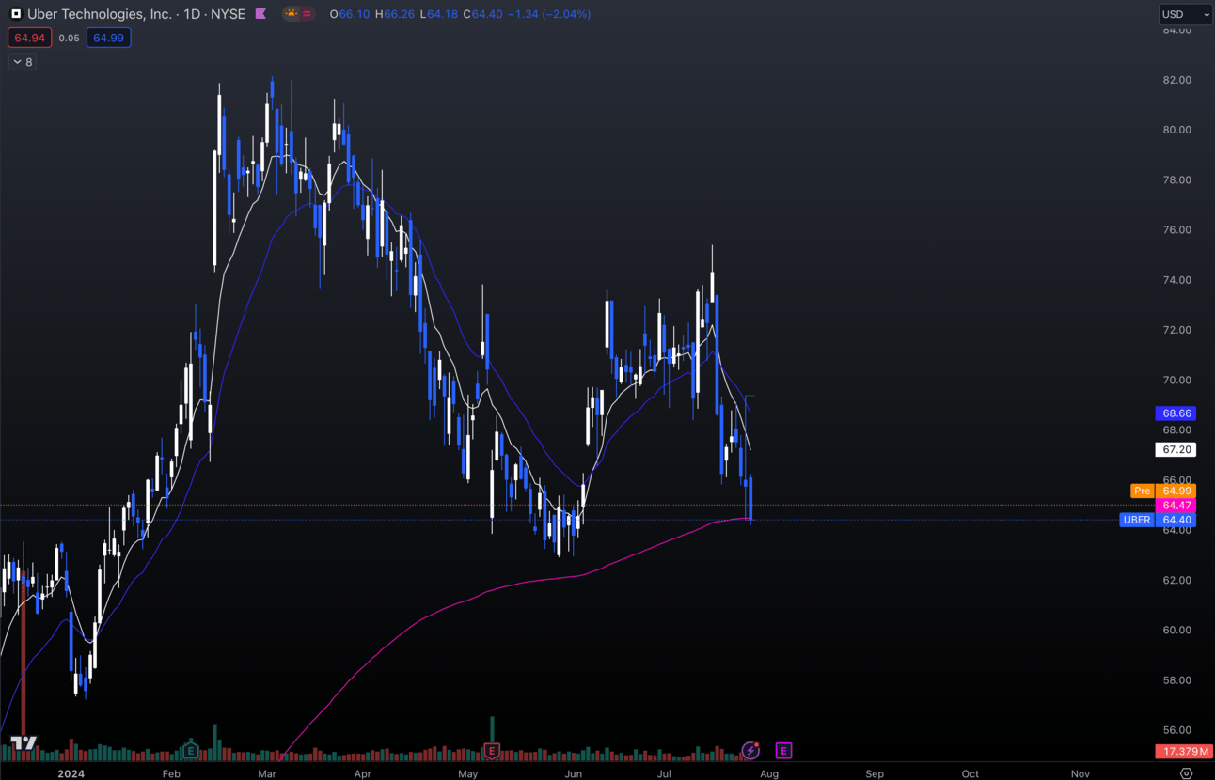Click the Sep label on time axis
1215x780 pixels.
click(x=875, y=774)
